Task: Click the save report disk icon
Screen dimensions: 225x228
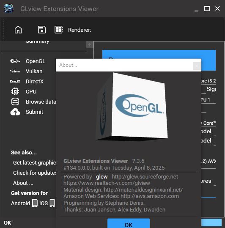Action: click(42, 30)
